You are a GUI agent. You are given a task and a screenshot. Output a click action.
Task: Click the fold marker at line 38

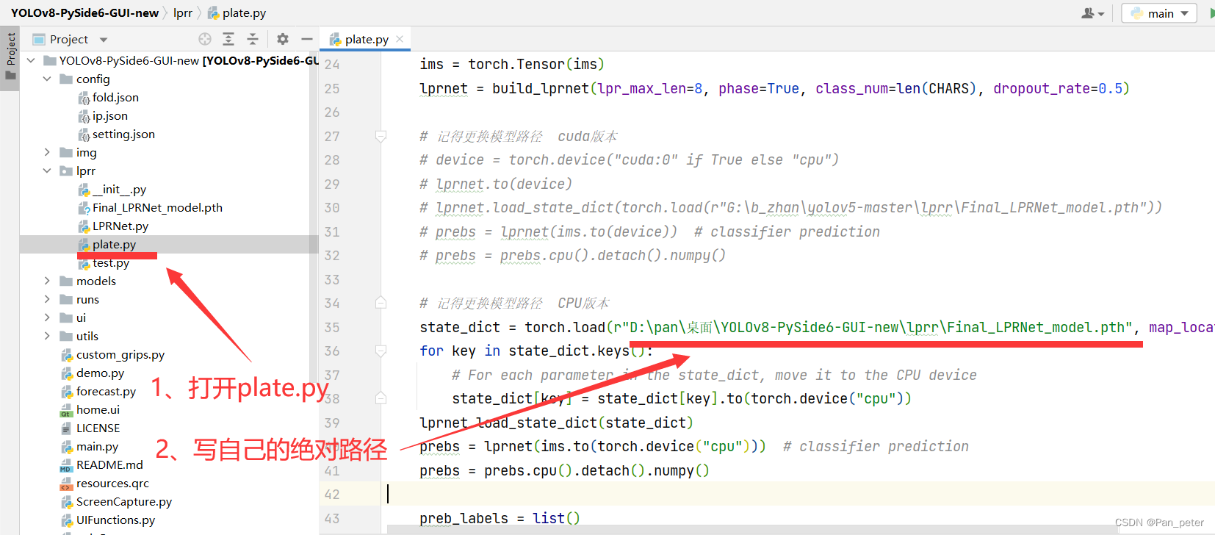tap(381, 398)
